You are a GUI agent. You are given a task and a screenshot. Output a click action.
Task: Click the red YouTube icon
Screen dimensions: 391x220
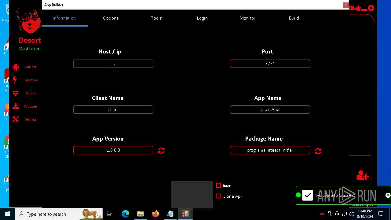[352, 8]
